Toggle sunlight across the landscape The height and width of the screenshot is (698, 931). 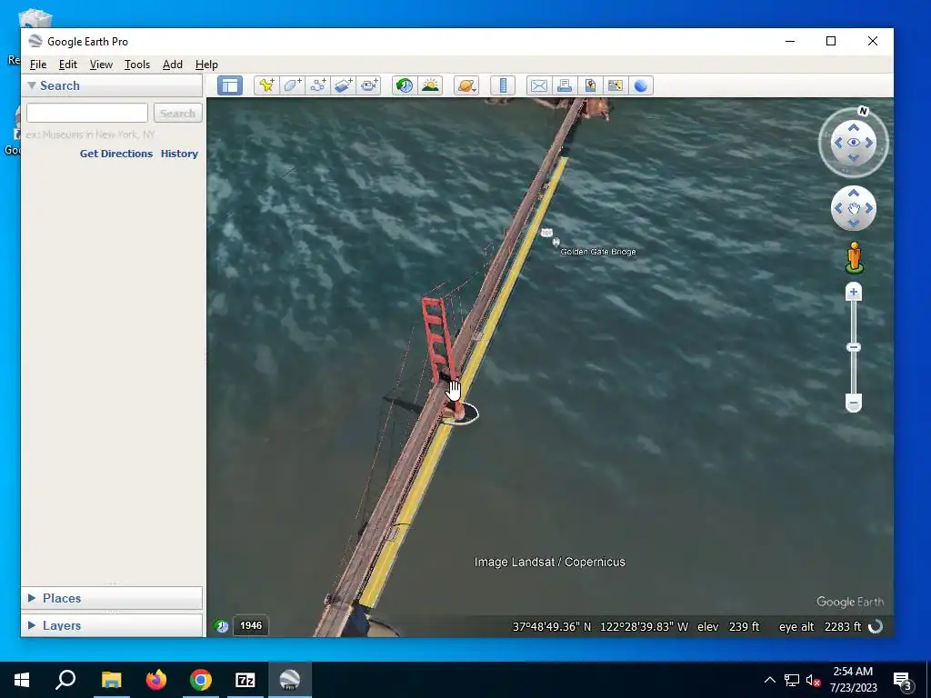tap(430, 85)
